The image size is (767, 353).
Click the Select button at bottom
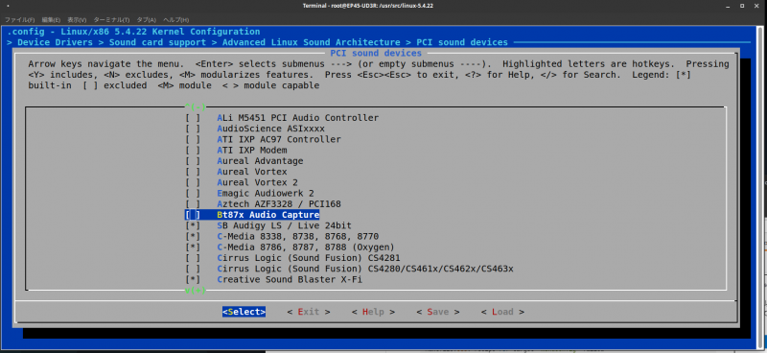pos(244,312)
